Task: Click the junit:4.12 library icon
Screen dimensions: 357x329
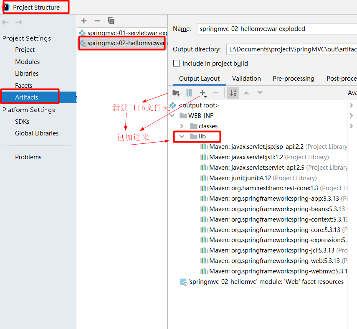Action: click(204, 178)
